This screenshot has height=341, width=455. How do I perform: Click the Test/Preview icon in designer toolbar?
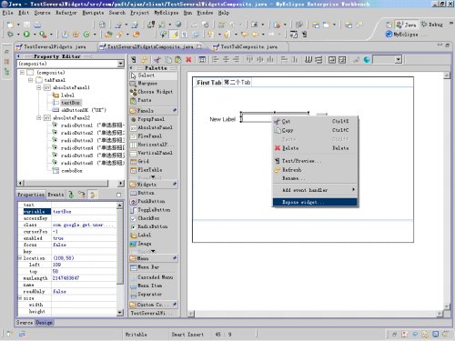coord(134,60)
